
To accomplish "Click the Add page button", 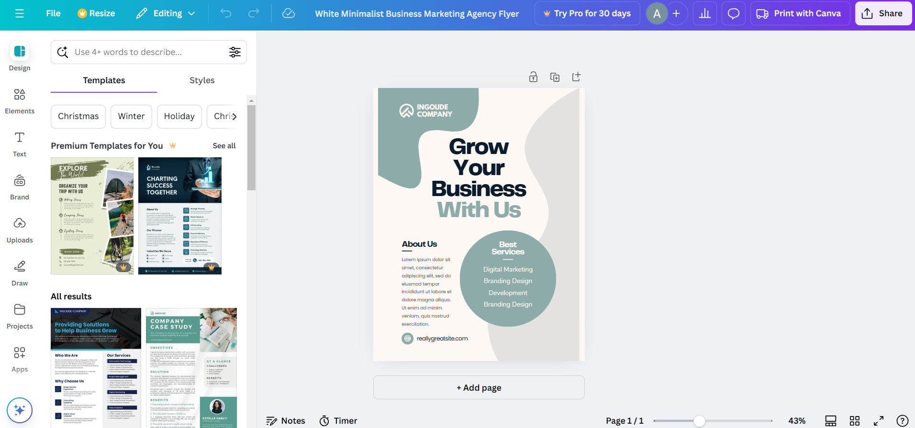I will pos(479,387).
